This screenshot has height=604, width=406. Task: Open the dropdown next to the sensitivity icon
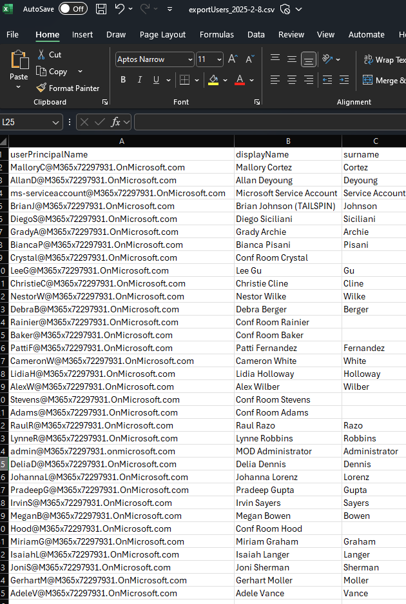click(x=298, y=9)
